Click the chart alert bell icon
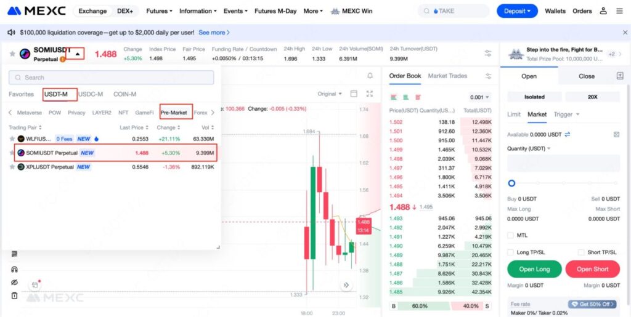Screen dimensions: 631x317 [x=370, y=76]
